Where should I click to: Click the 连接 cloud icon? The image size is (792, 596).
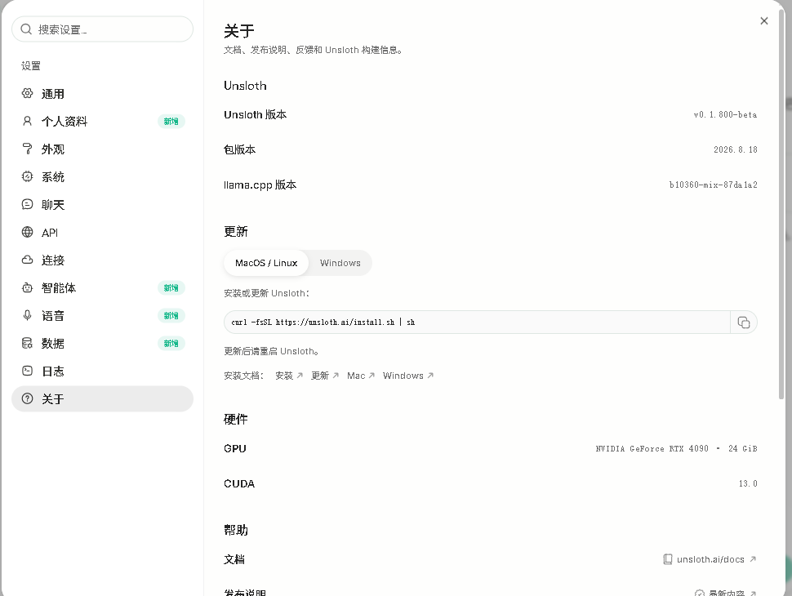pyautogui.click(x=27, y=260)
